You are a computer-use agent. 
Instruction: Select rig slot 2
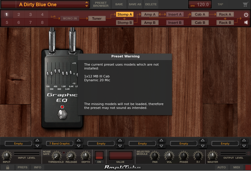tap(19, 14)
